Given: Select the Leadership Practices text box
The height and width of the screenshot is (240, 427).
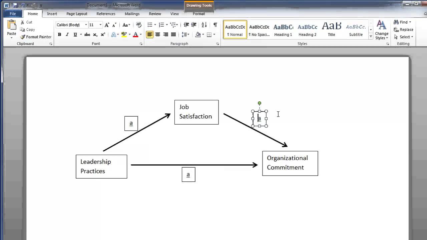Looking at the screenshot, I should (101, 166).
